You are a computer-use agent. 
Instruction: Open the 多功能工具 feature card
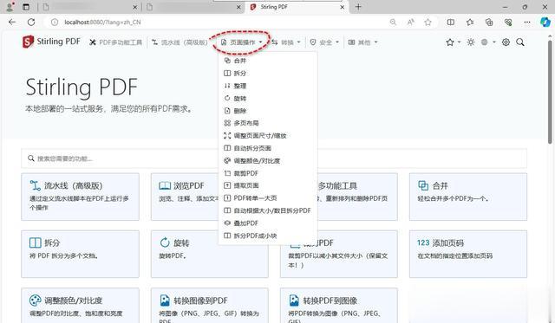point(357,197)
